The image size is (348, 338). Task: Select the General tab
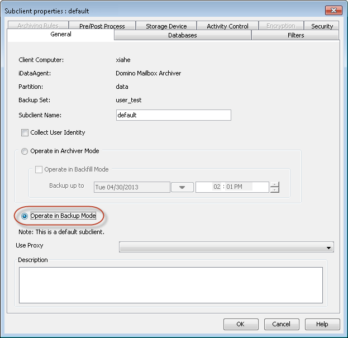60,35
